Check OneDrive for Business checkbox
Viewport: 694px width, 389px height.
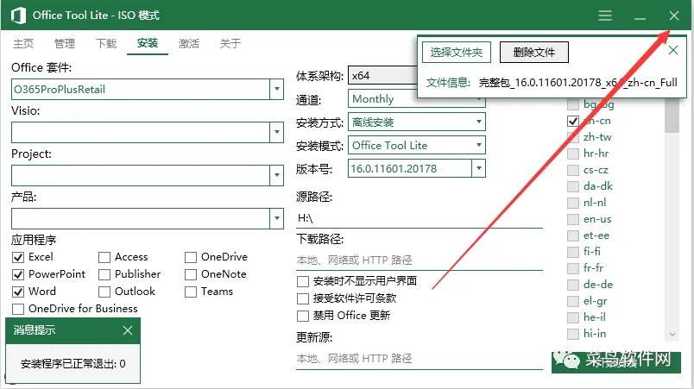18,309
